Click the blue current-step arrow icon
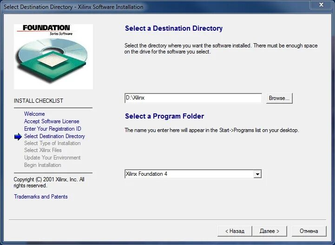The image size is (335, 245). (18, 137)
